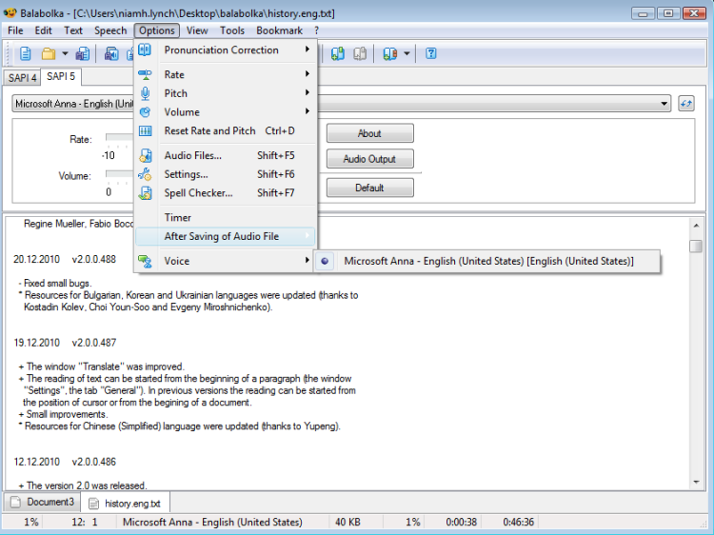Click the Audio Output button
The height and width of the screenshot is (535, 714).
tap(369, 159)
